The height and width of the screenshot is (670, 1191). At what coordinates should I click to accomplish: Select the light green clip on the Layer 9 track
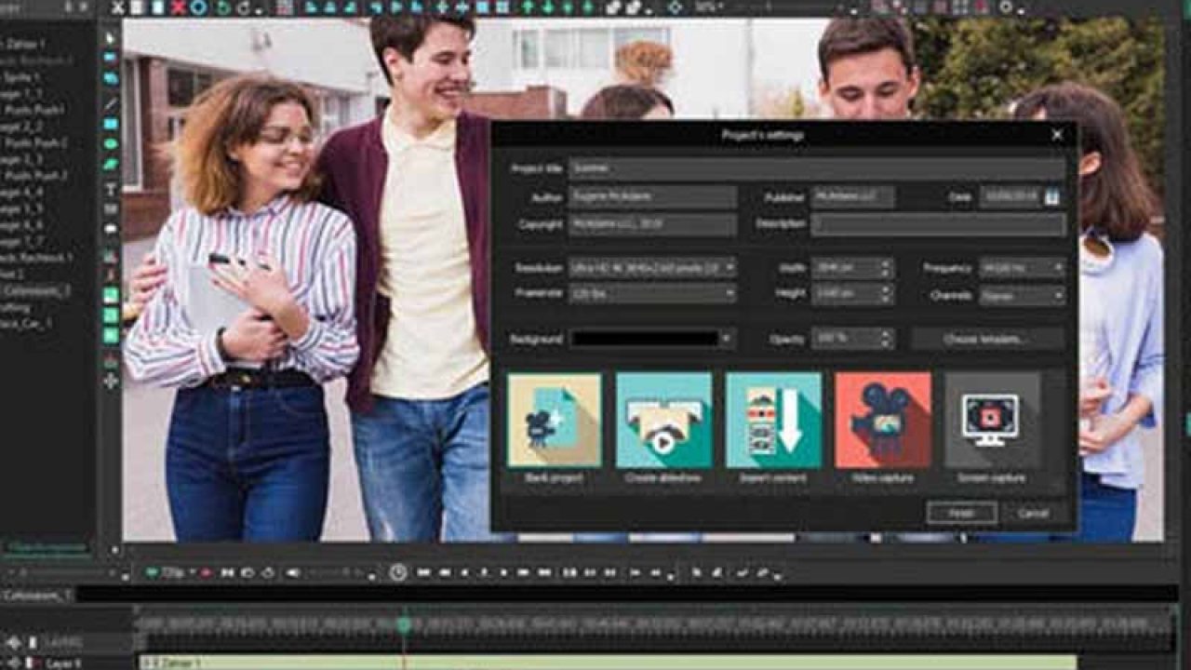pyautogui.click(x=608, y=663)
